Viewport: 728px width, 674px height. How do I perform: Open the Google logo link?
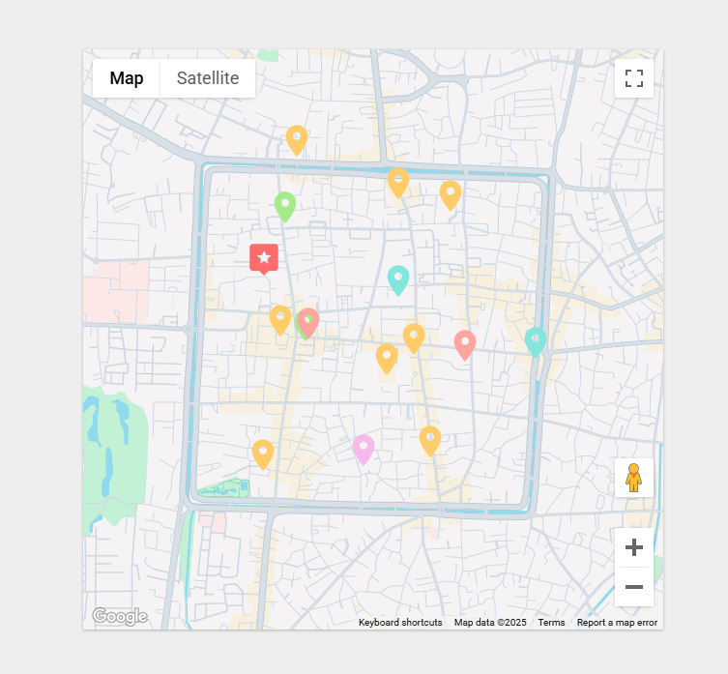tap(120, 616)
